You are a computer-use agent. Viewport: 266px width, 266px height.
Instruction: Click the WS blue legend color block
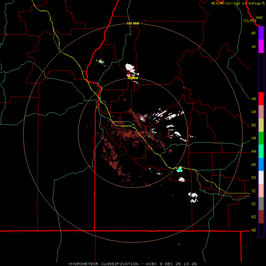[x=261, y=164]
